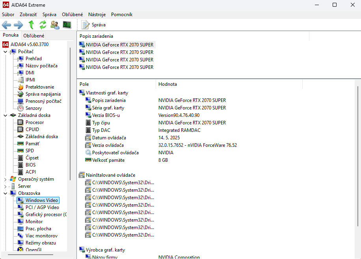Collapse the Obrazovka tree node
This screenshot has height=259, width=361.
[x=5, y=193]
